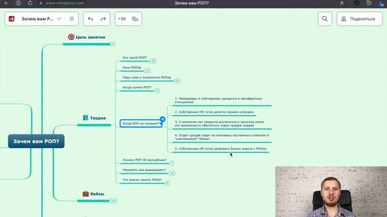387x217 pixels.
Task: Select the Нанимать или выращивать? subtopic
Action: pos(144,170)
